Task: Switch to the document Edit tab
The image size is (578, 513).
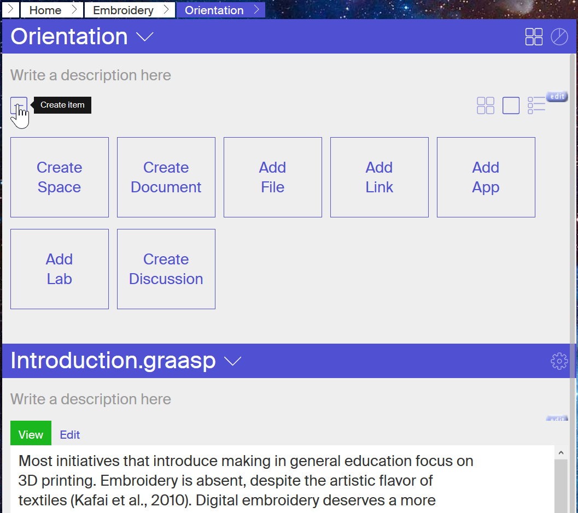Action: click(70, 435)
